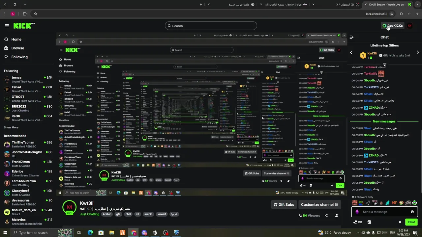This screenshot has width=422, height=237.
Task: Open browser extensions icon
Action: tap(25, 14)
